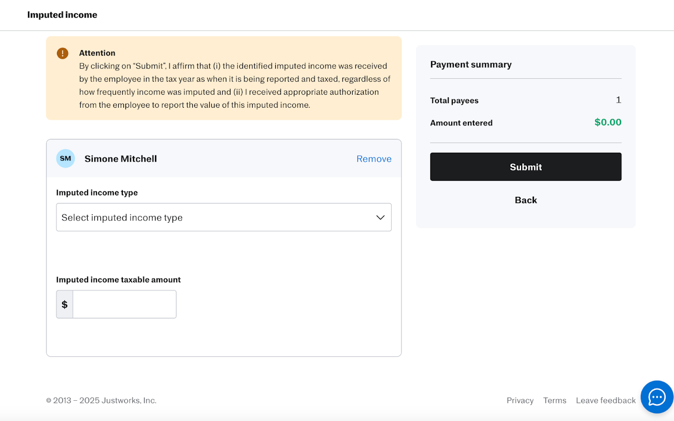Go Back from the payment summary

(x=525, y=200)
